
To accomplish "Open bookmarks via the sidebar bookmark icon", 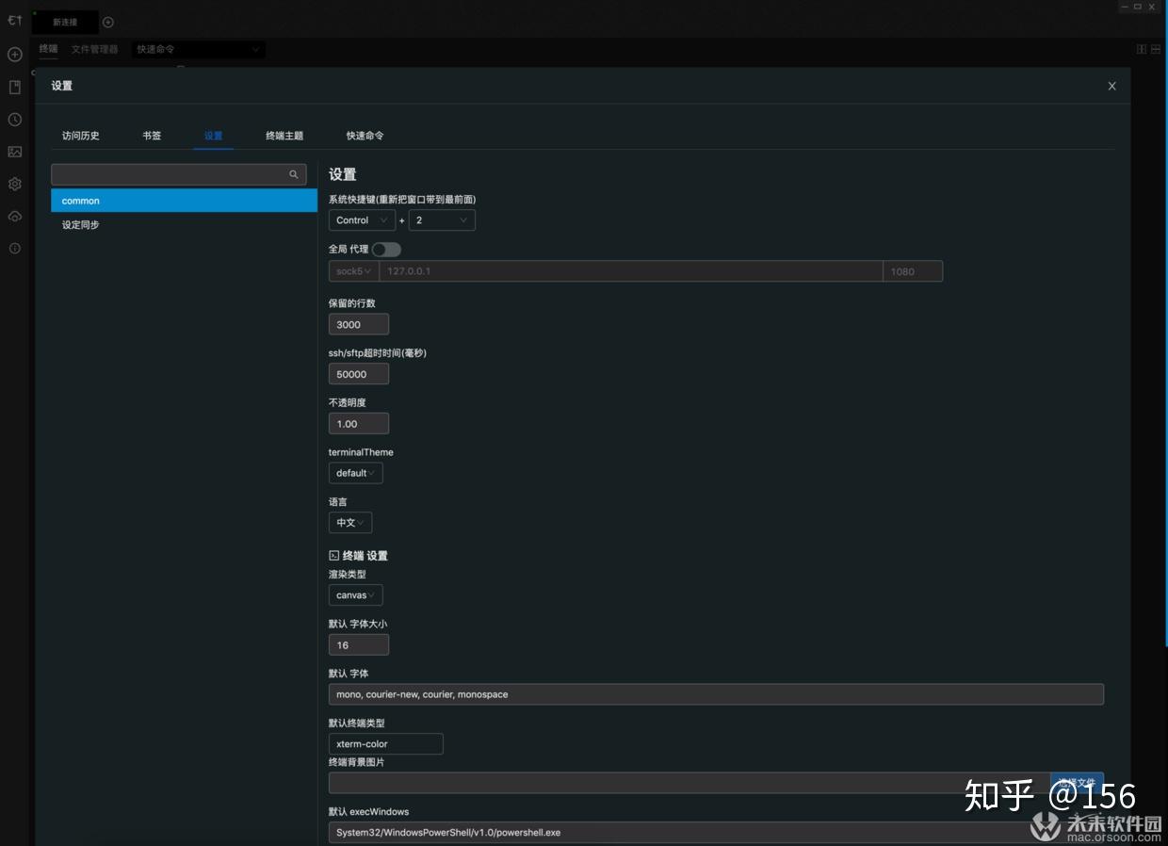I will (x=14, y=88).
